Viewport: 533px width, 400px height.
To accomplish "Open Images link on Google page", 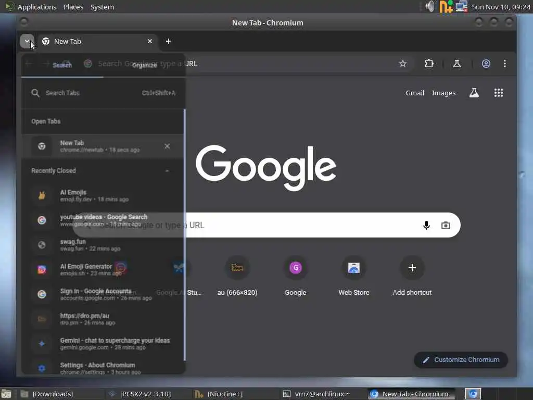I will click(x=443, y=93).
